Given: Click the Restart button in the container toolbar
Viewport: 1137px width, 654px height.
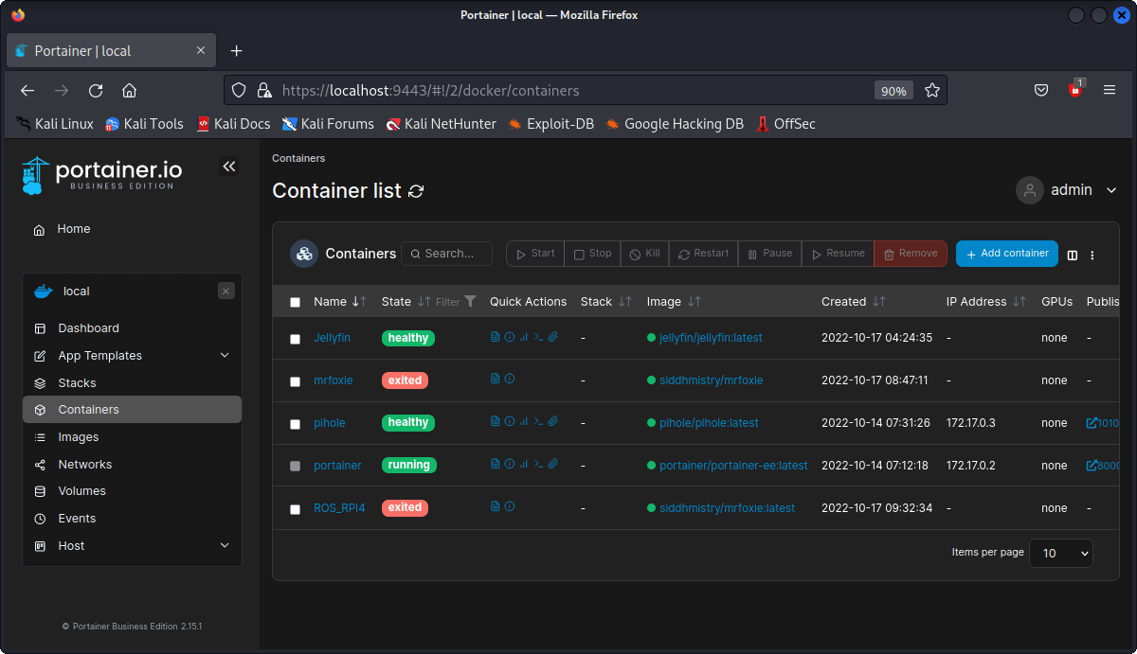Looking at the screenshot, I should pos(703,254).
